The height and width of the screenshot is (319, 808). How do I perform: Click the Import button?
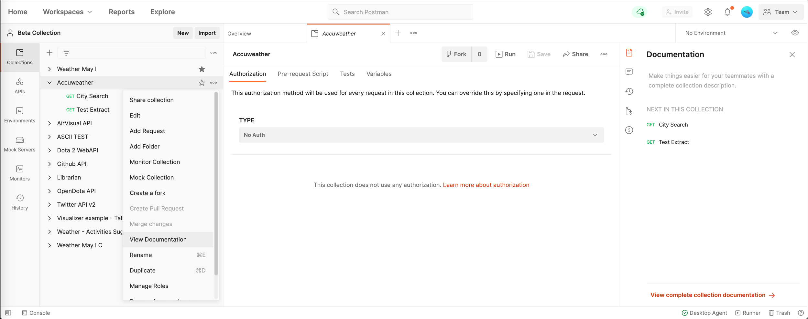[x=207, y=33]
